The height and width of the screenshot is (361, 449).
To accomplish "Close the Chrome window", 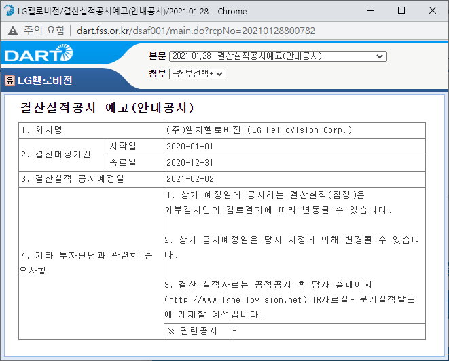I will click(433, 11).
